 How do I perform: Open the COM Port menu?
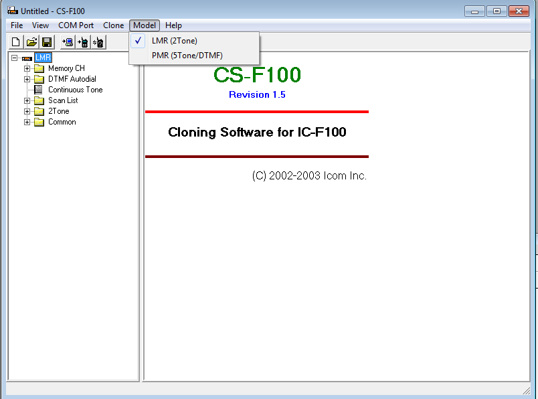(76, 25)
